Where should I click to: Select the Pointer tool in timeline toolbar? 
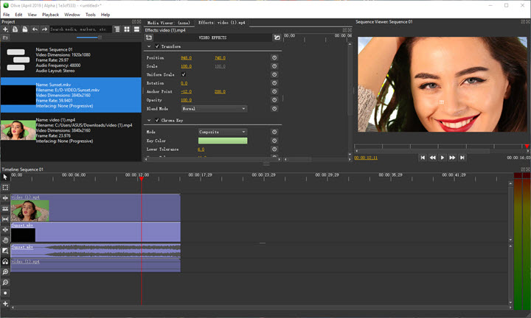coord(5,177)
